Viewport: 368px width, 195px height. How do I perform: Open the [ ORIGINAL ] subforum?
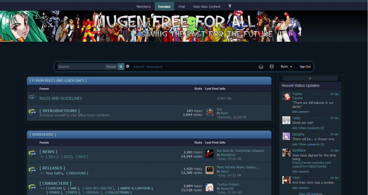click(x=93, y=192)
